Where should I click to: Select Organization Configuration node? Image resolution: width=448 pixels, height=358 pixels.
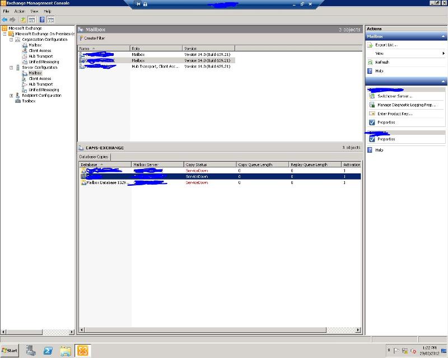coord(45,39)
